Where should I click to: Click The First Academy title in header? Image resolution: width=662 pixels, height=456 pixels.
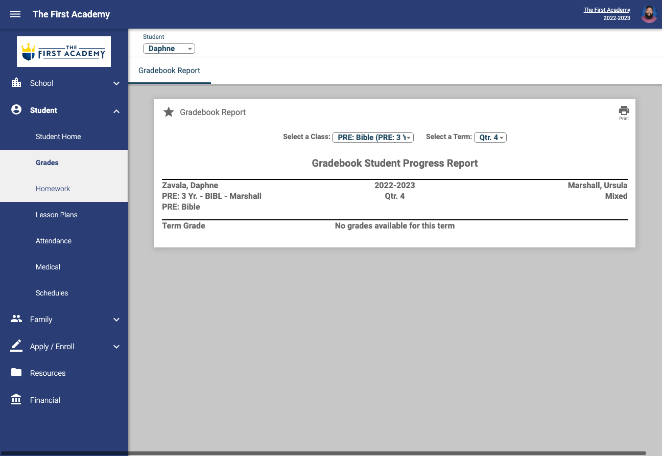pyautogui.click(x=71, y=14)
